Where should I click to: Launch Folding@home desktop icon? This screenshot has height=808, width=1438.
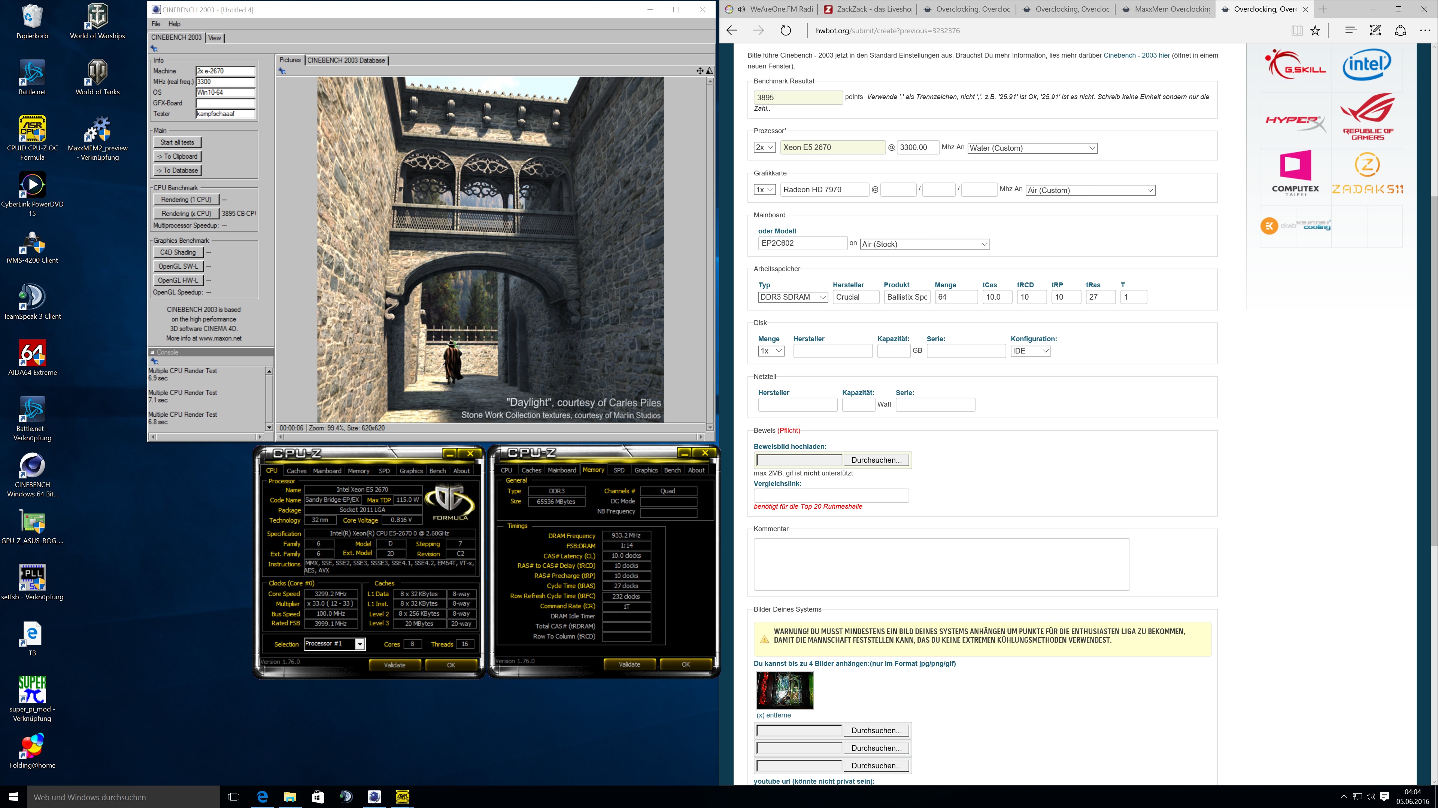tap(32, 751)
